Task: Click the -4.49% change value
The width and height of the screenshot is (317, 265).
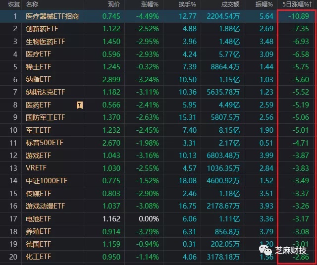Action: 148,16
